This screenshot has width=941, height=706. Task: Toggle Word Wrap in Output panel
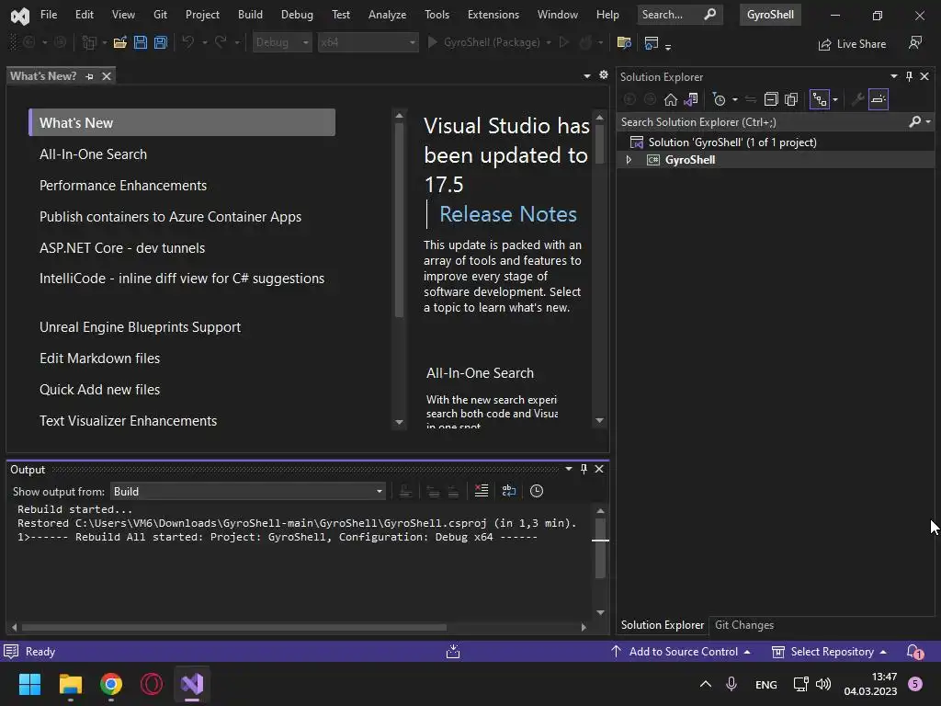[509, 491]
